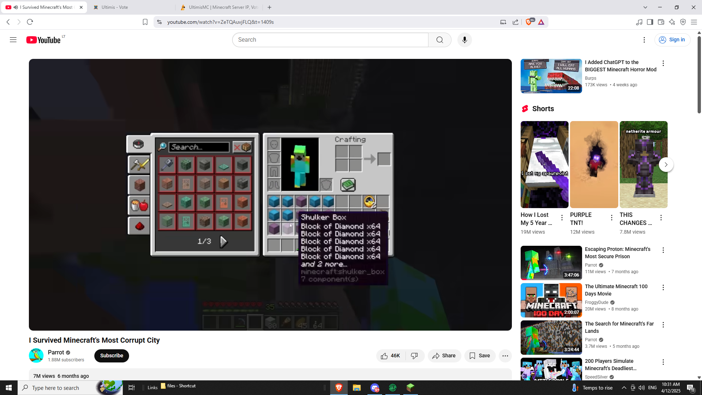Bookmark this page icon in address bar

(145, 22)
